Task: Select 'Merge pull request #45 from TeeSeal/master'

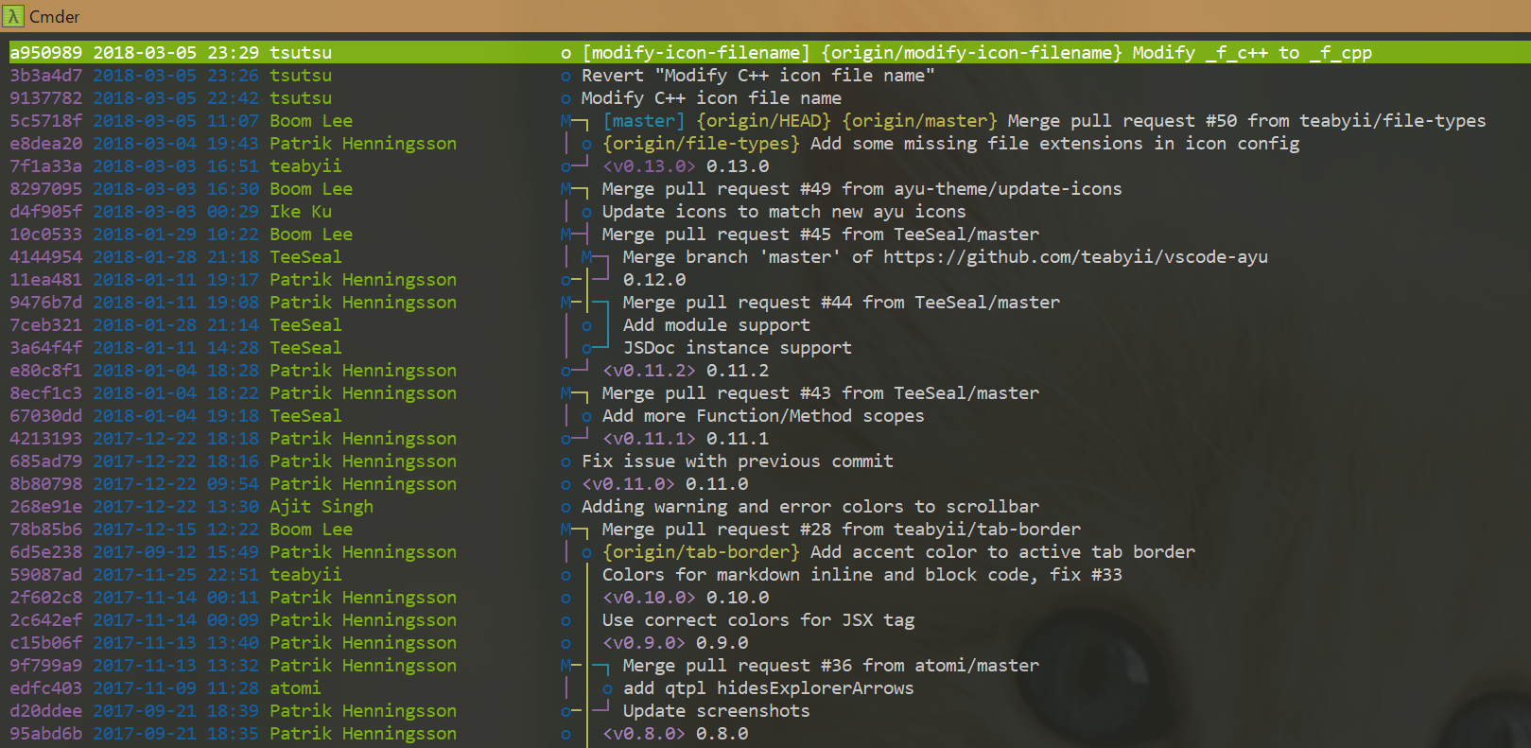Action: [x=821, y=235]
